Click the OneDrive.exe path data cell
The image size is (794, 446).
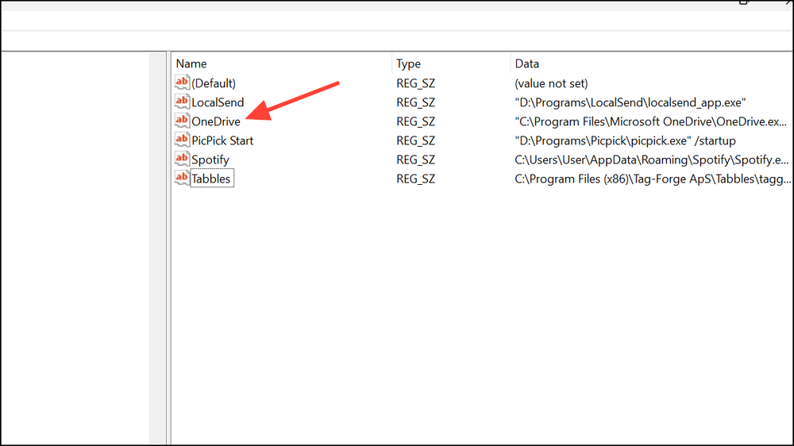point(651,121)
